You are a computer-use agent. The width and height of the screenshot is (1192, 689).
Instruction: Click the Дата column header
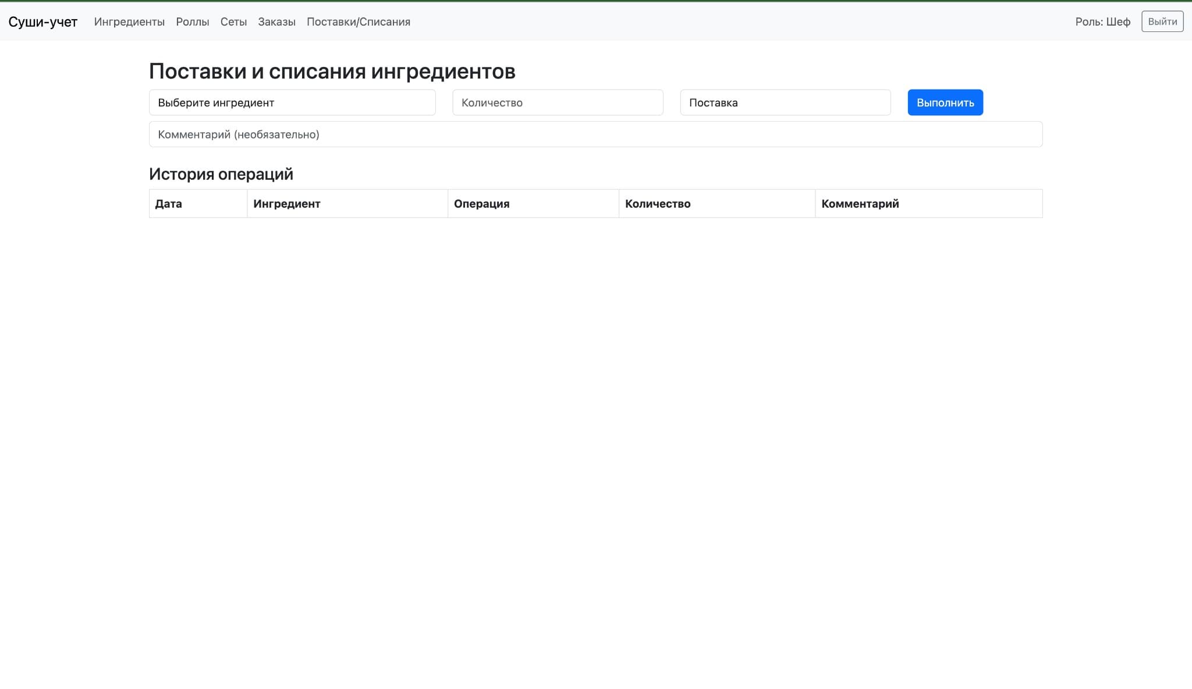tap(168, 204)
